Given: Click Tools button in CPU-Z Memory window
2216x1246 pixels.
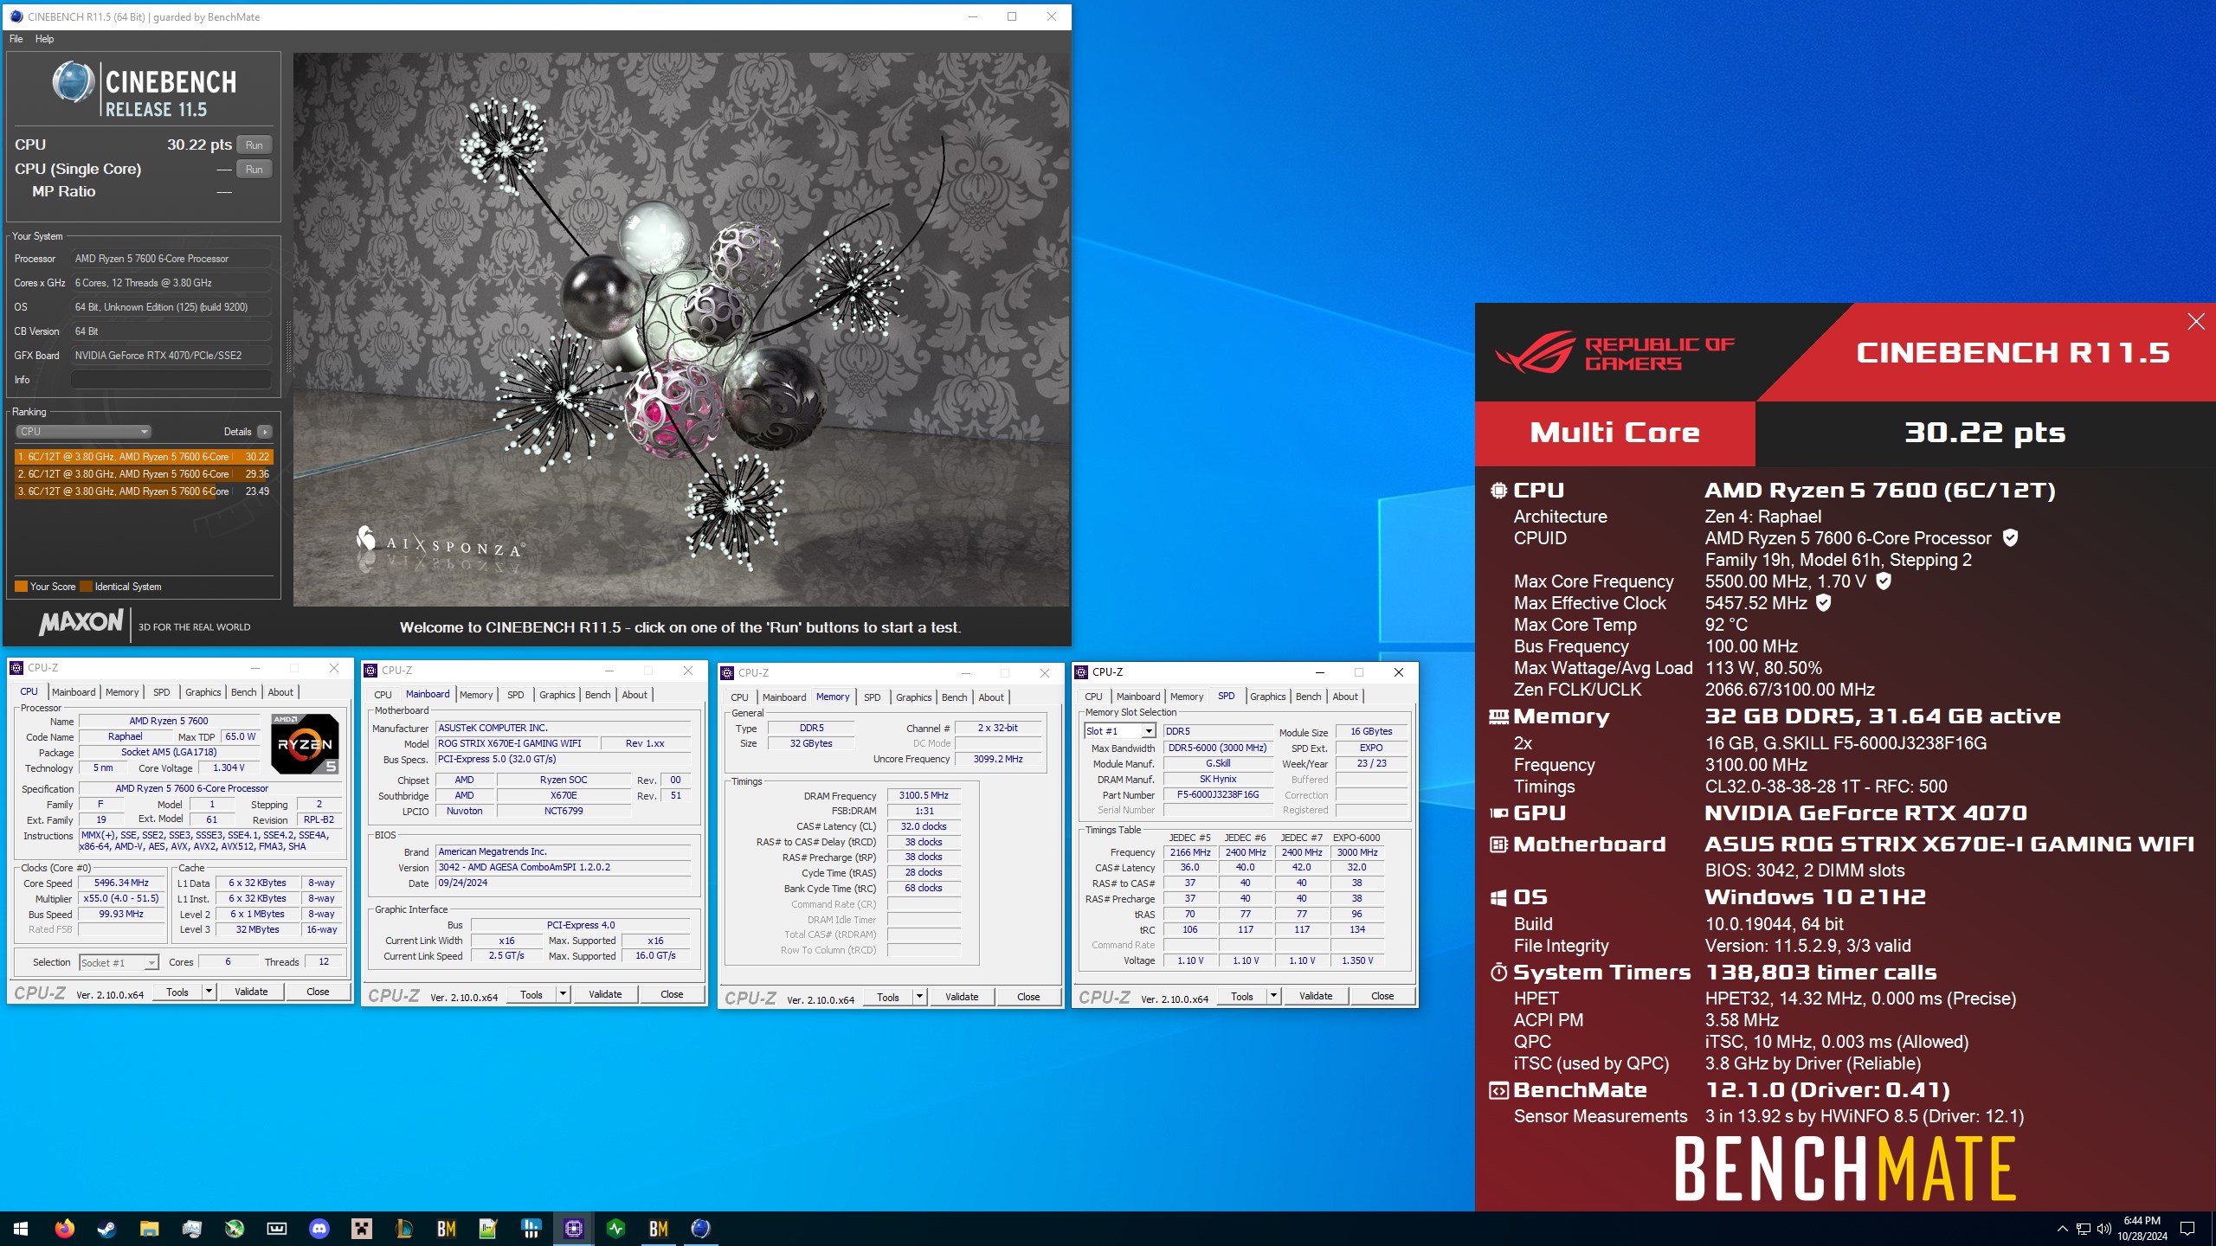Looking at the screenshot, I should click(x=888, y=997).
